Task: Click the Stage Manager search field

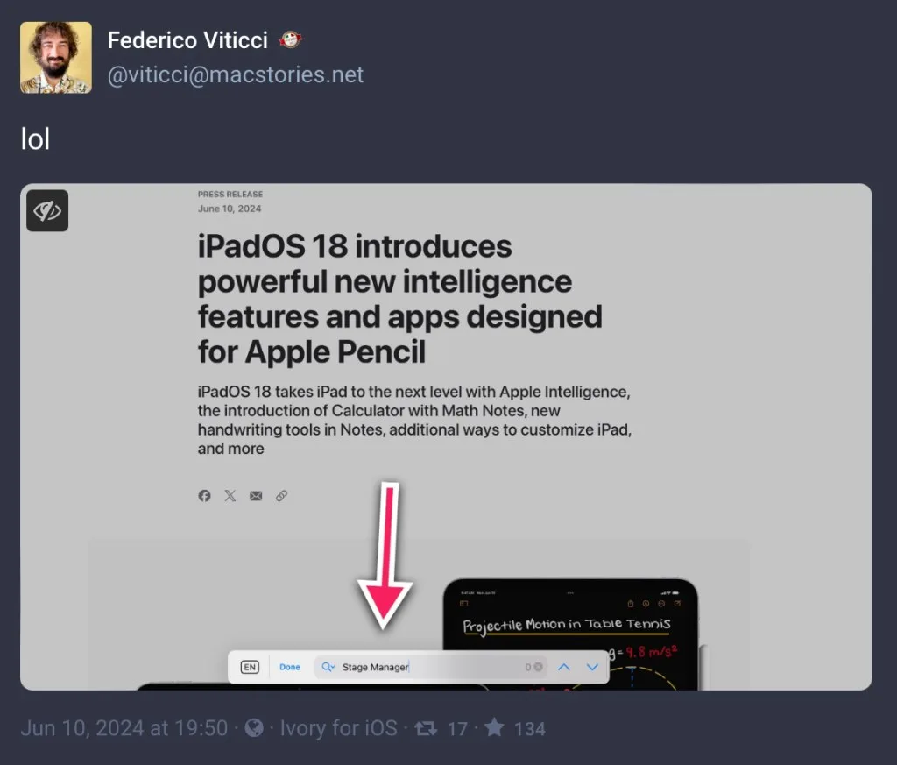Action: (x=430, y=667)
